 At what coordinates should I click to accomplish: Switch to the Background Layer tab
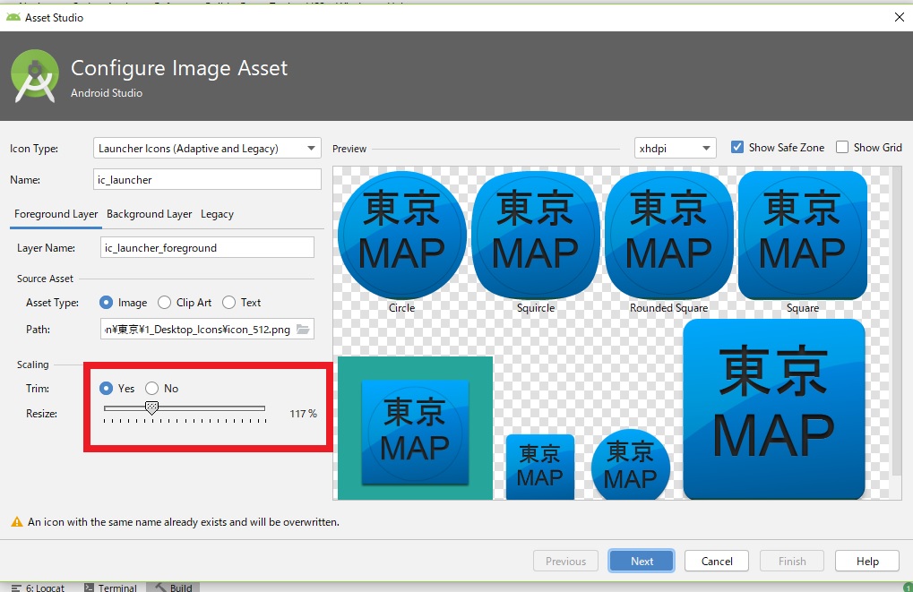click(x=149, y=214)
